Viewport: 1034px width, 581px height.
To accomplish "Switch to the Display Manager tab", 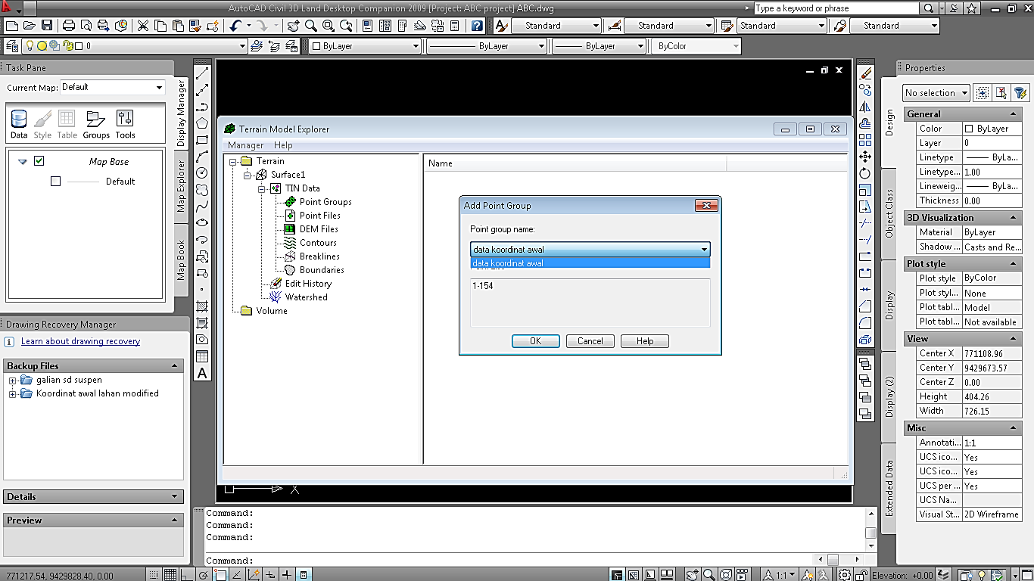I will pos(181,113).
